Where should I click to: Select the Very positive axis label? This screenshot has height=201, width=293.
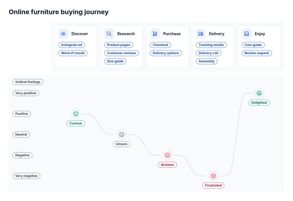pyautogui.click(x=26, y=93)
